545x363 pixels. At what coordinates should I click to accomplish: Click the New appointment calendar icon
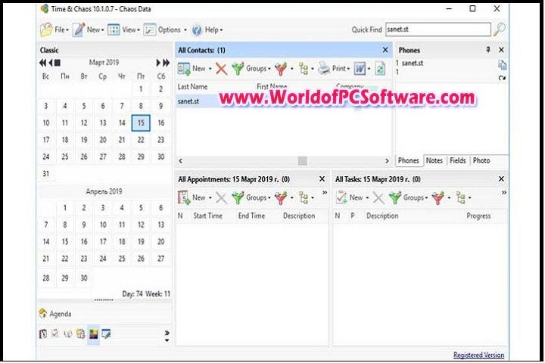(x=184, y=197)
